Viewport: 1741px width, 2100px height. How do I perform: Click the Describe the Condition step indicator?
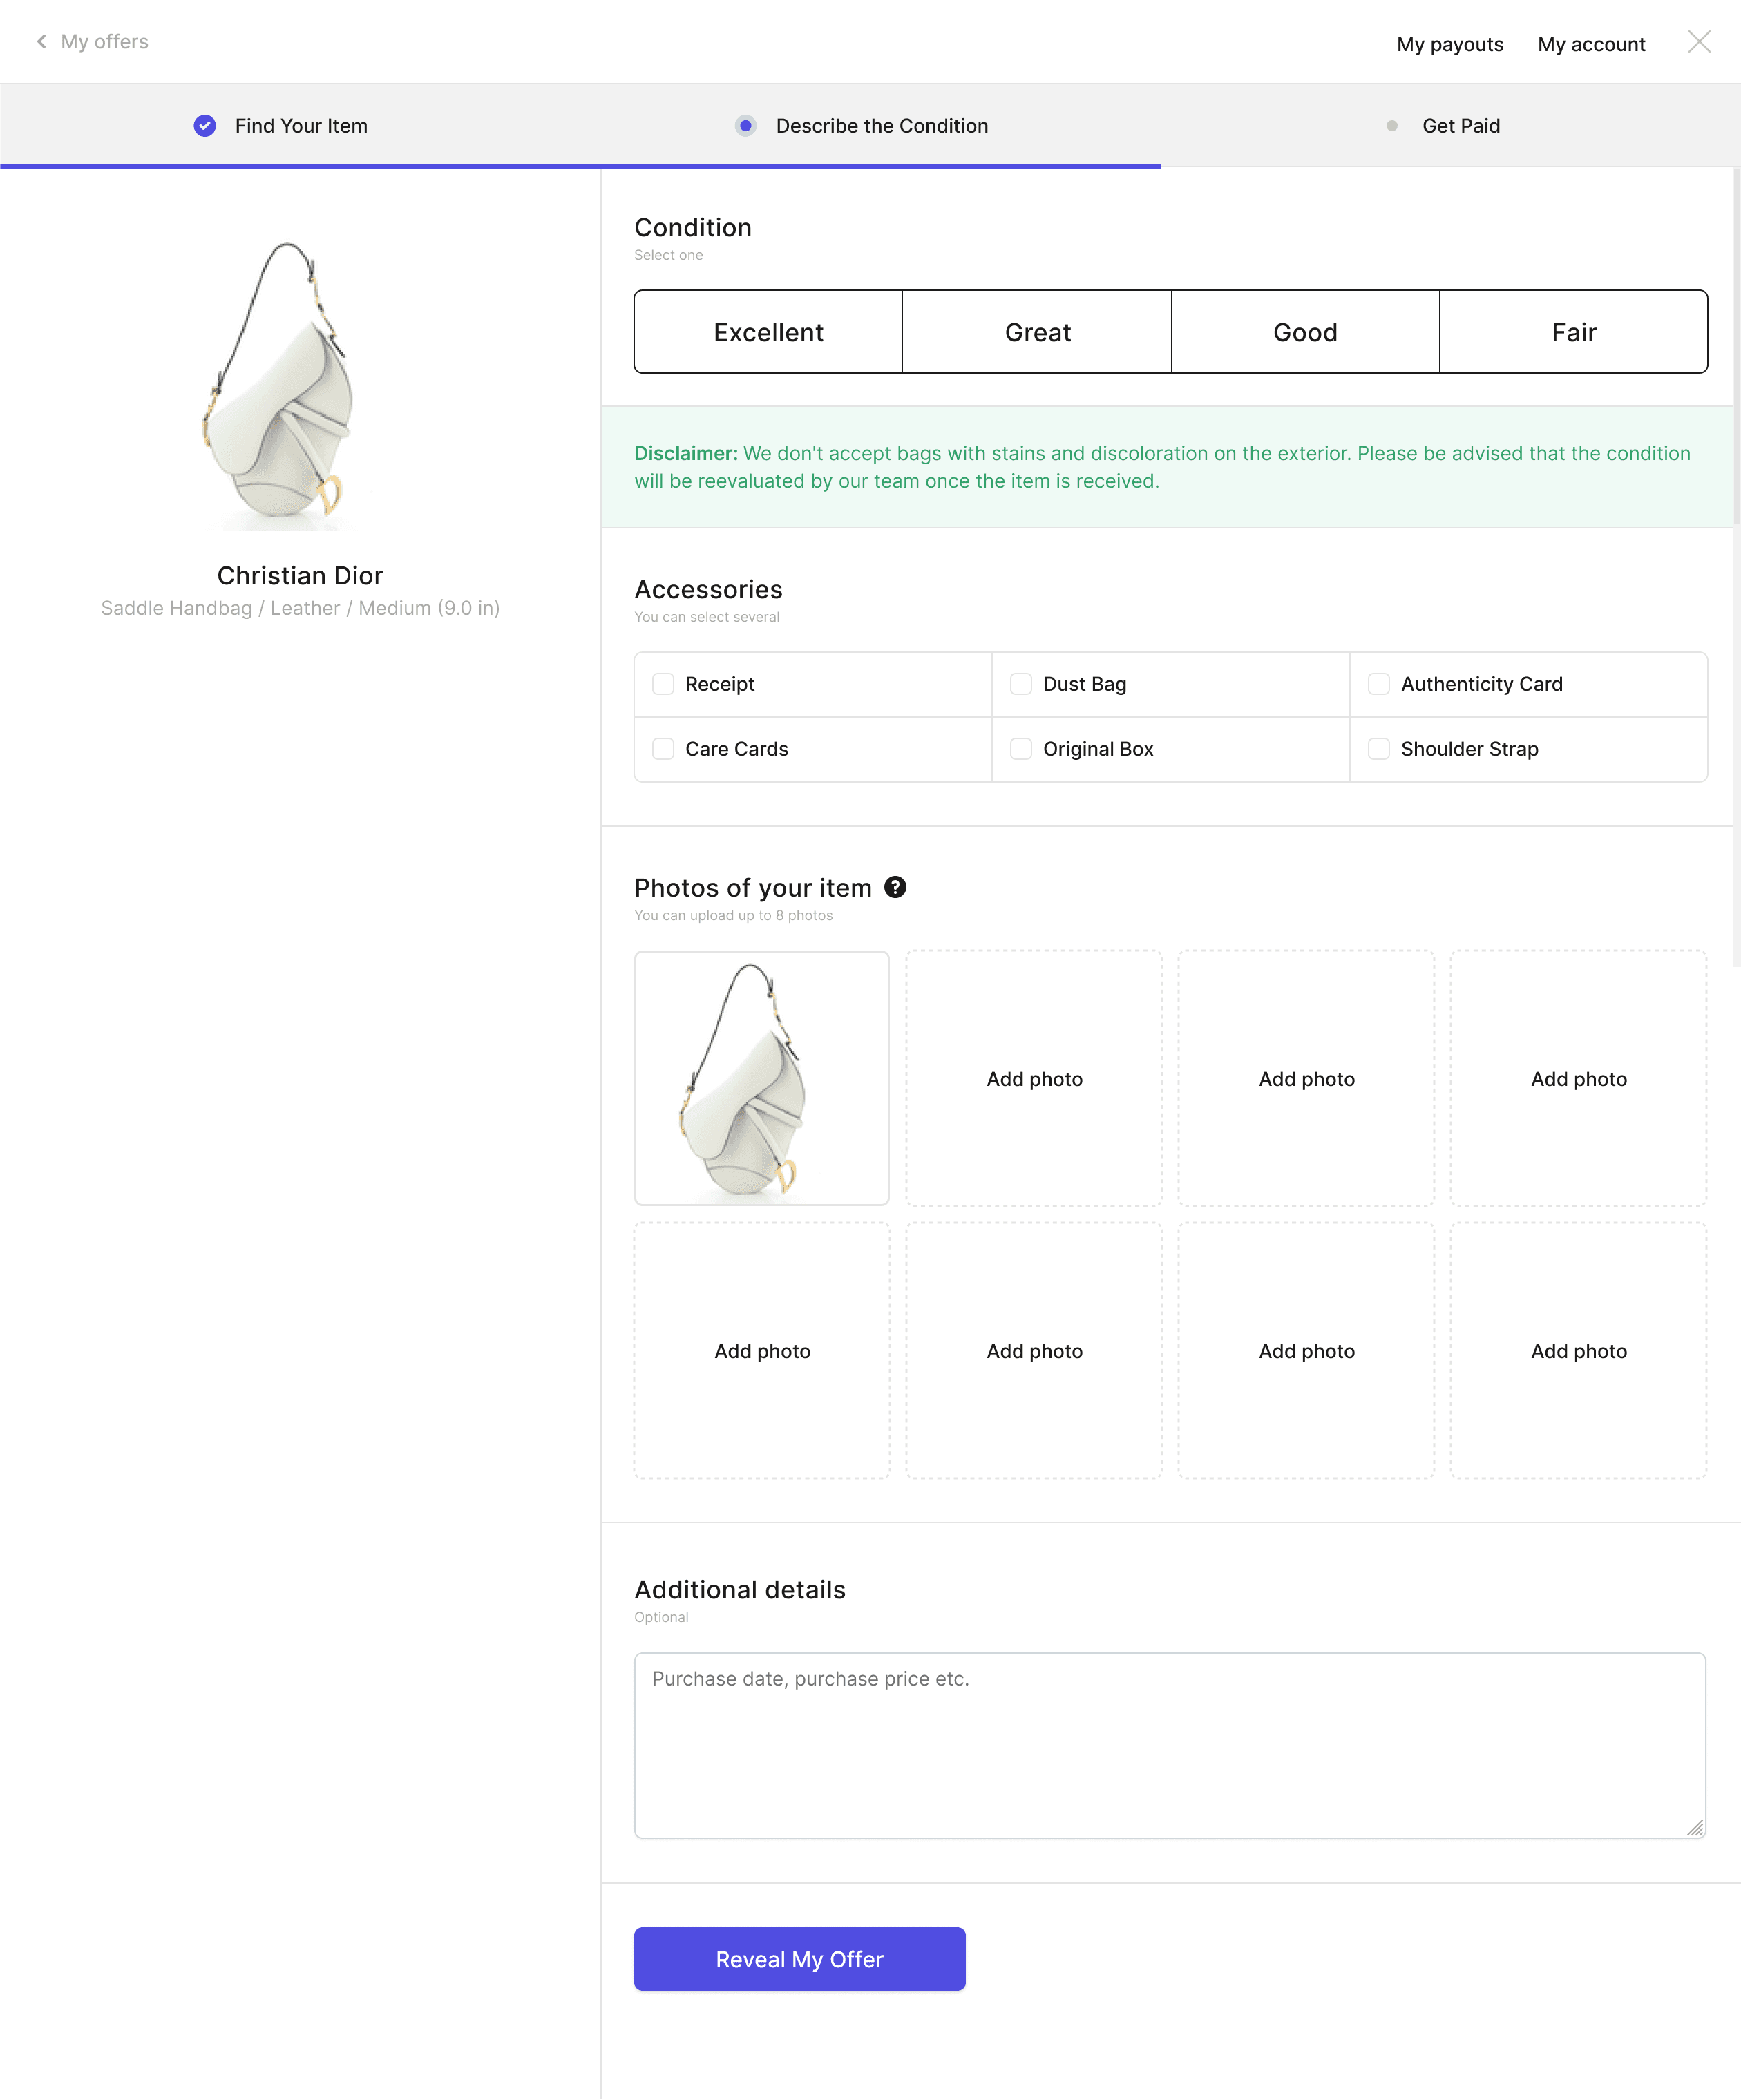point(745,126)
